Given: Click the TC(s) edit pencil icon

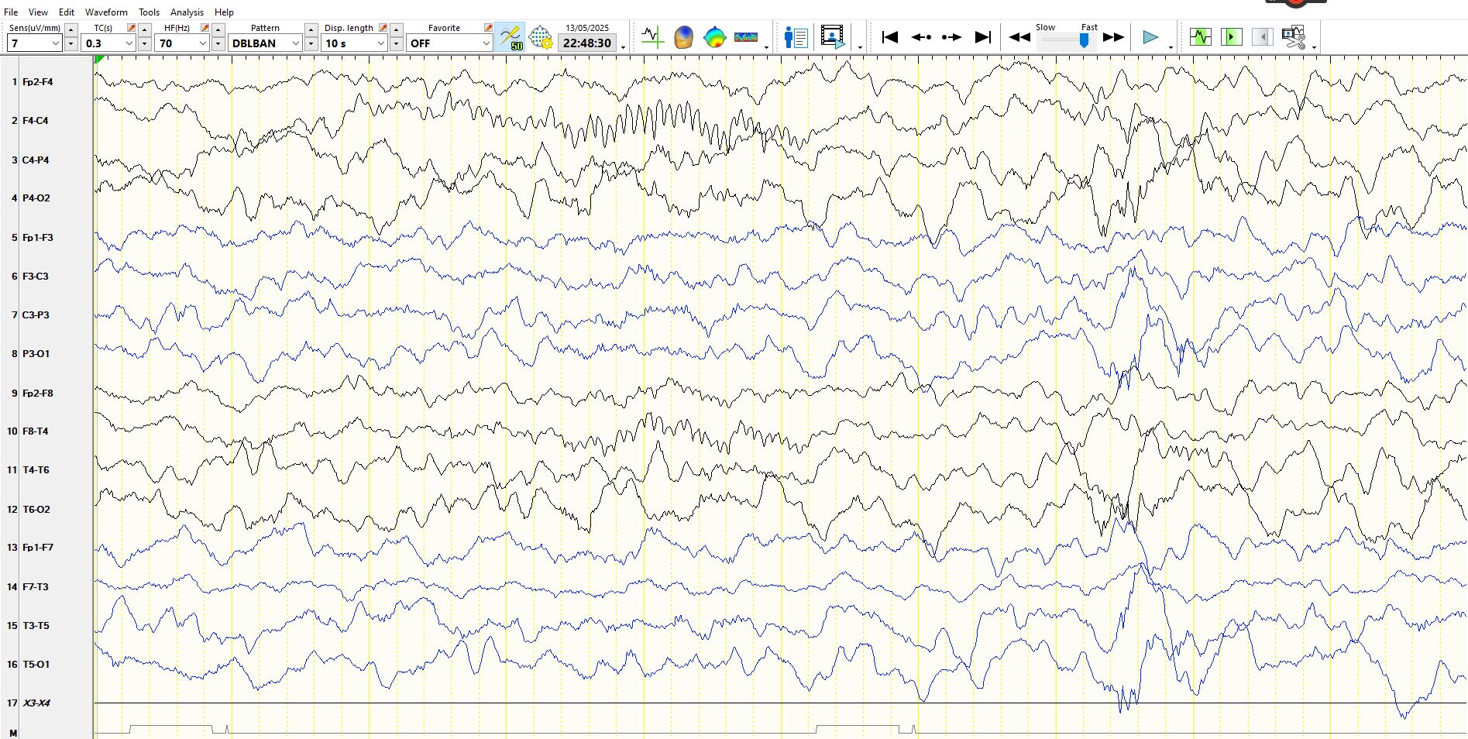Looking at the screenshot, I should (x=131, y=28).
